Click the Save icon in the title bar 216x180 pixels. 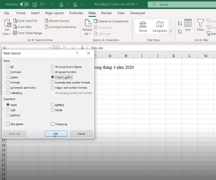[35, 4]
